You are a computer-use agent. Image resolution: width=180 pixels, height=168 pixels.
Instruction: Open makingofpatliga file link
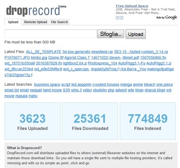tap(160, 69)
